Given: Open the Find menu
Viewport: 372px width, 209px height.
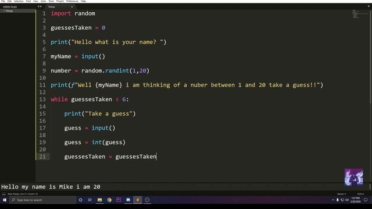Looking at the screenshot, I should point(28,1).
